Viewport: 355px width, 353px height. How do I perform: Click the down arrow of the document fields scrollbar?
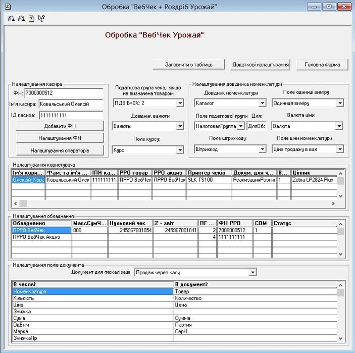(x=340, y=338)
